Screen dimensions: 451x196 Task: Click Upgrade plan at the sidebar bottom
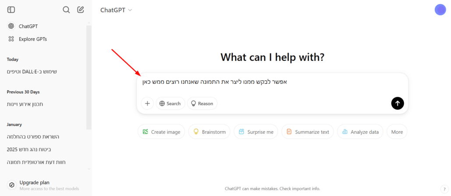43,185
